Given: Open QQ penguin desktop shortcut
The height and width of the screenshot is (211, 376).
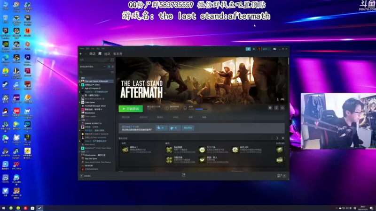Looking at the screenshot, I should pos(5,112).
